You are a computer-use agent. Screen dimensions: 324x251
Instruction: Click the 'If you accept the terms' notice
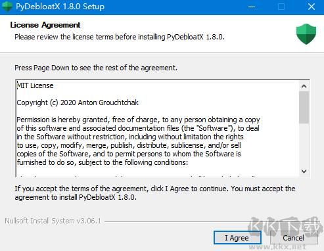[x=155, y=193]
